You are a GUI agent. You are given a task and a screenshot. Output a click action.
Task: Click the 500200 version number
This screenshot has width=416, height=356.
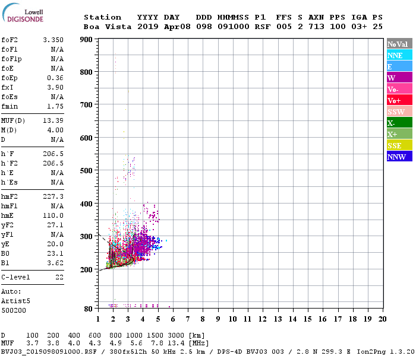[x=14, y=311]
